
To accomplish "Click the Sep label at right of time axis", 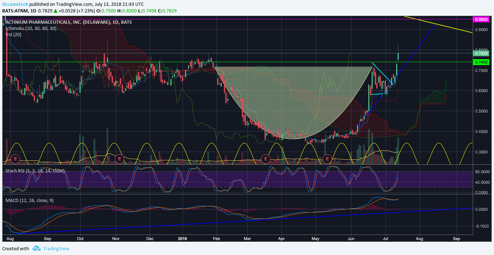I will coord(456,238).
